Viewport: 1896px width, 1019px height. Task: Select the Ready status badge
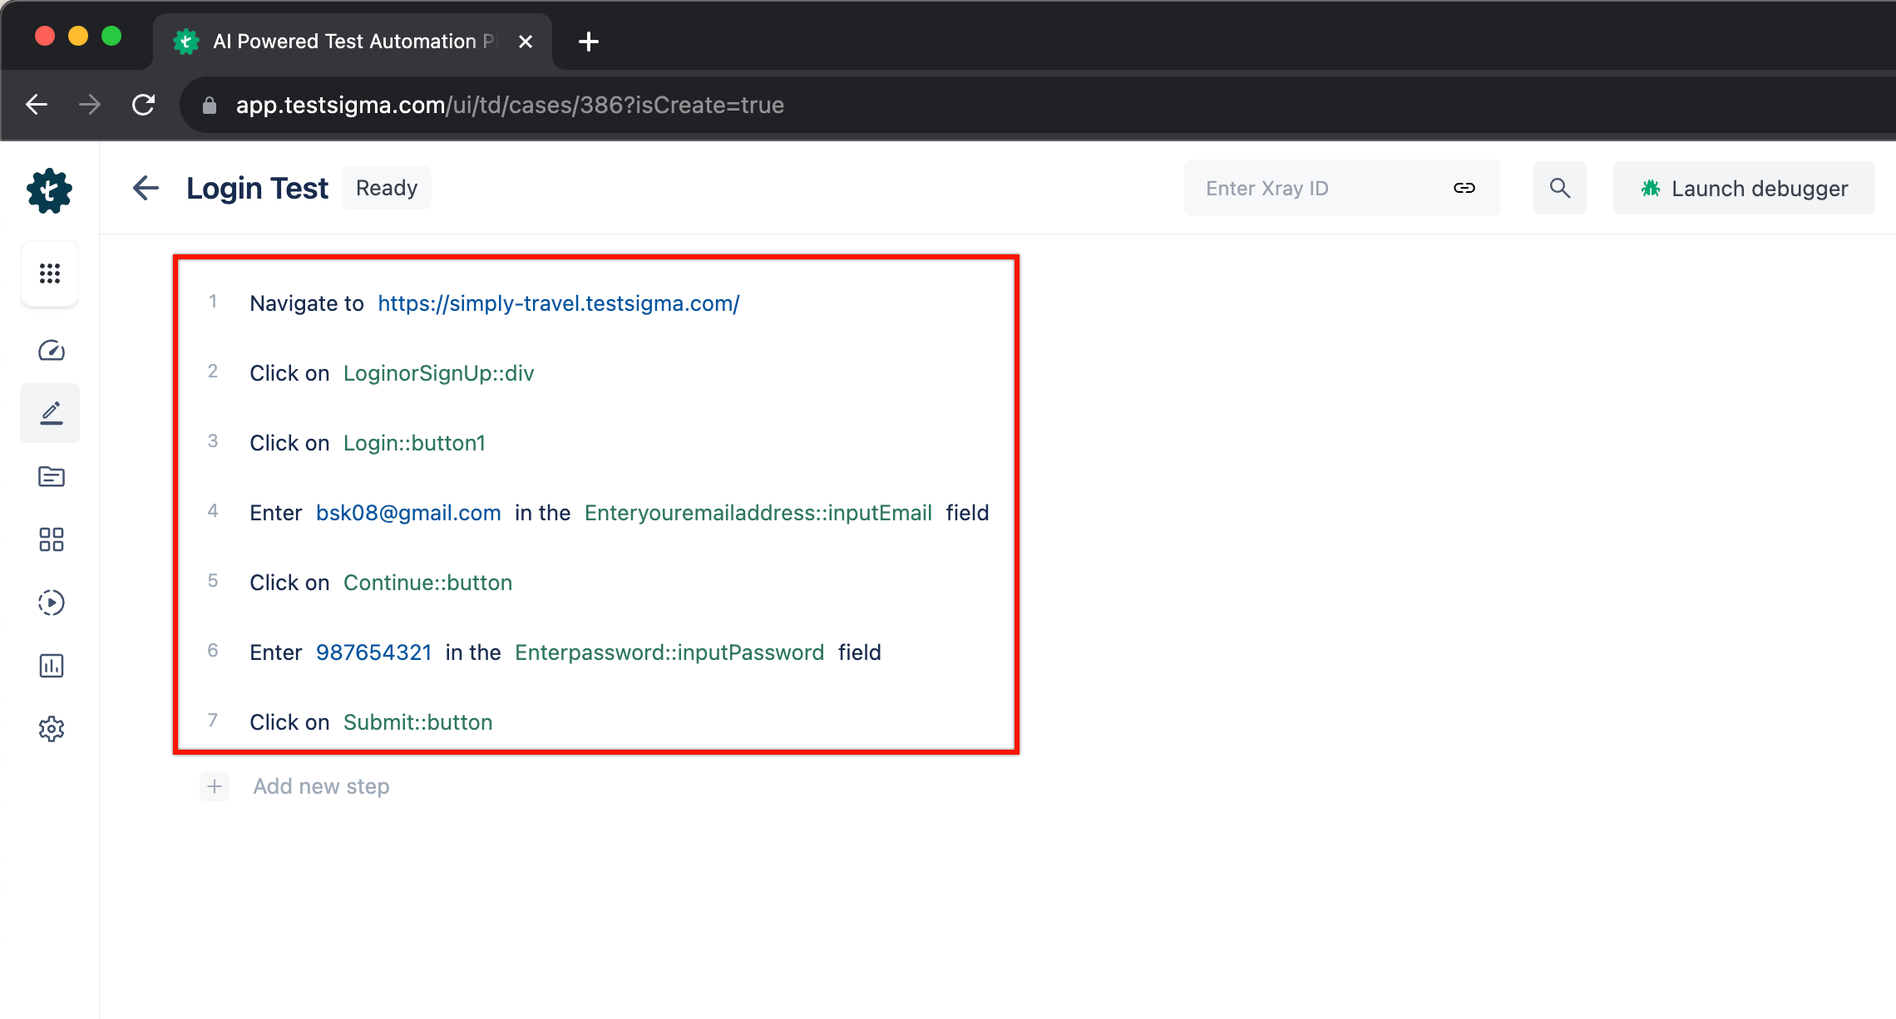pyautogui.click(x=388, y=188)
